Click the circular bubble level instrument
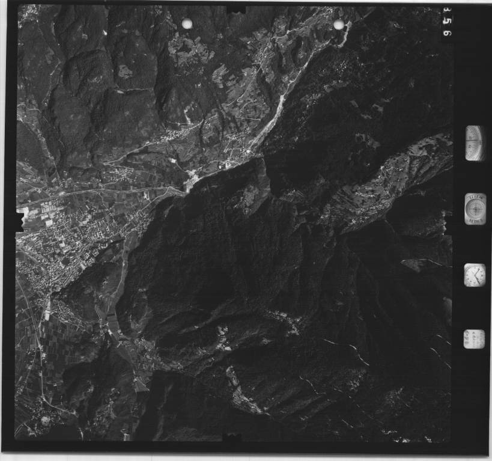This screenshot has width=492, height=461. 475,208
